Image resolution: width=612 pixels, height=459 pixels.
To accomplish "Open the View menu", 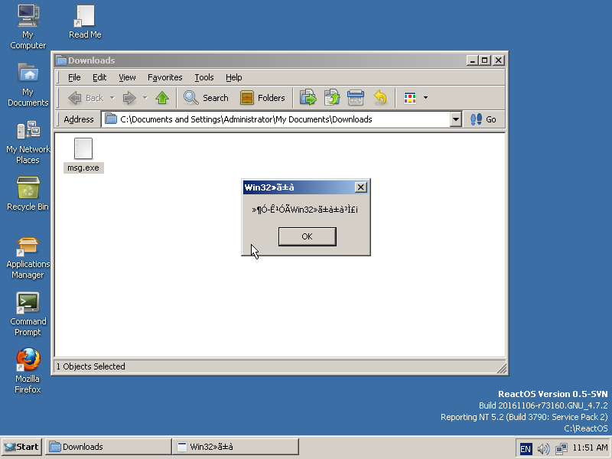I will click(127, 77).
